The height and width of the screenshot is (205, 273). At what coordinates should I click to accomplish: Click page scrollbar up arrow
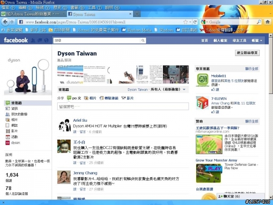pyautogui.click(x=271, y=35)
